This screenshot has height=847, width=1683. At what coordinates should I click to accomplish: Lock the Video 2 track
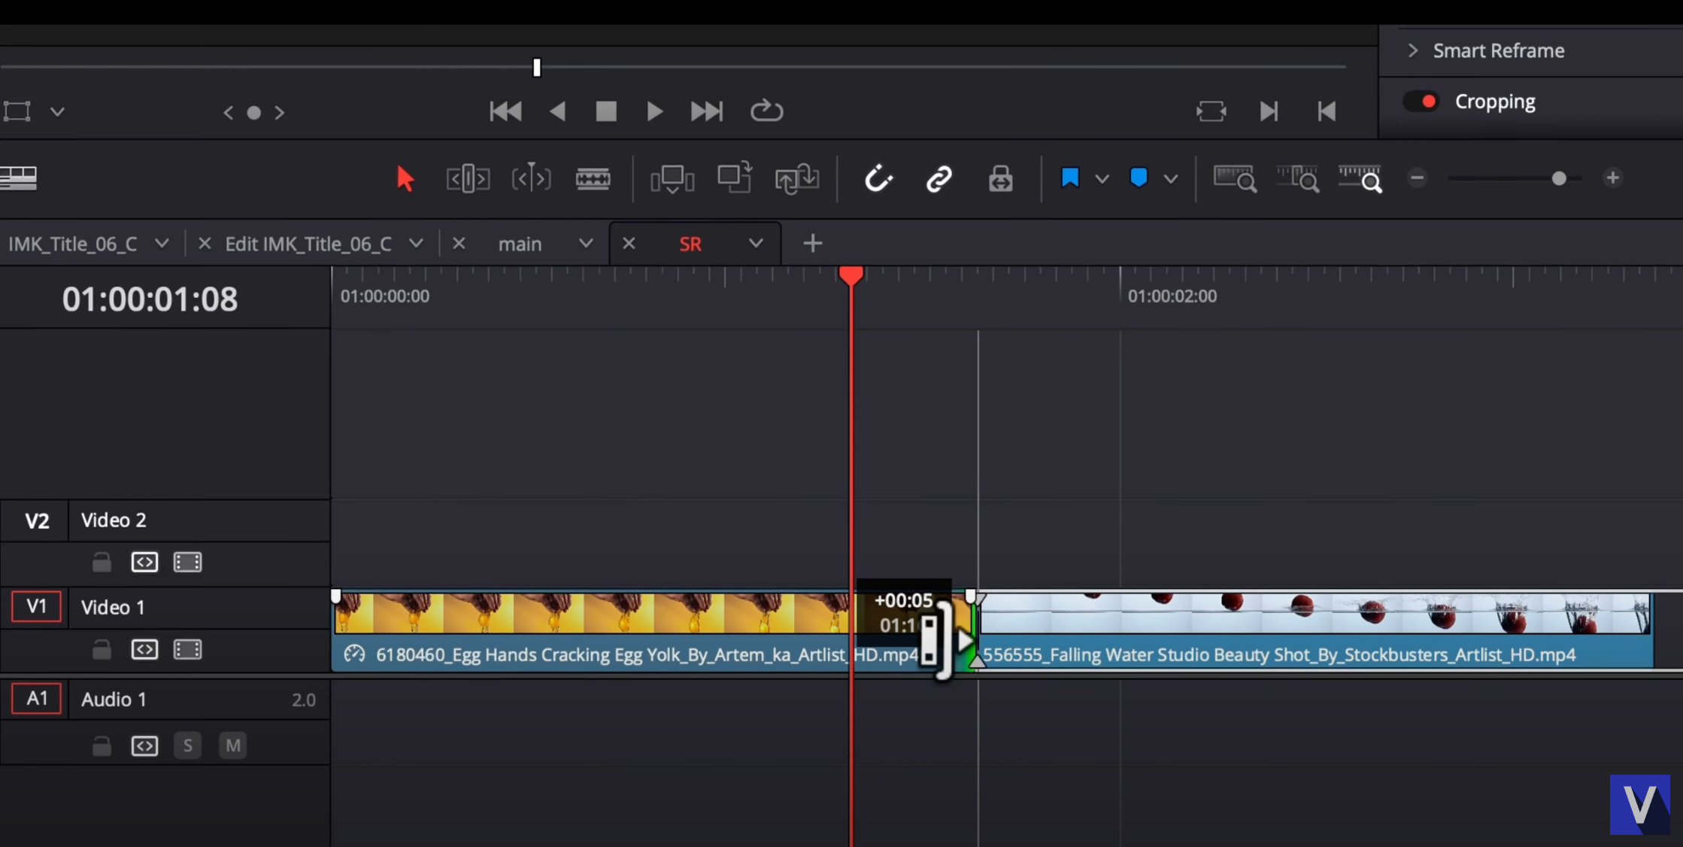(102, 562)
